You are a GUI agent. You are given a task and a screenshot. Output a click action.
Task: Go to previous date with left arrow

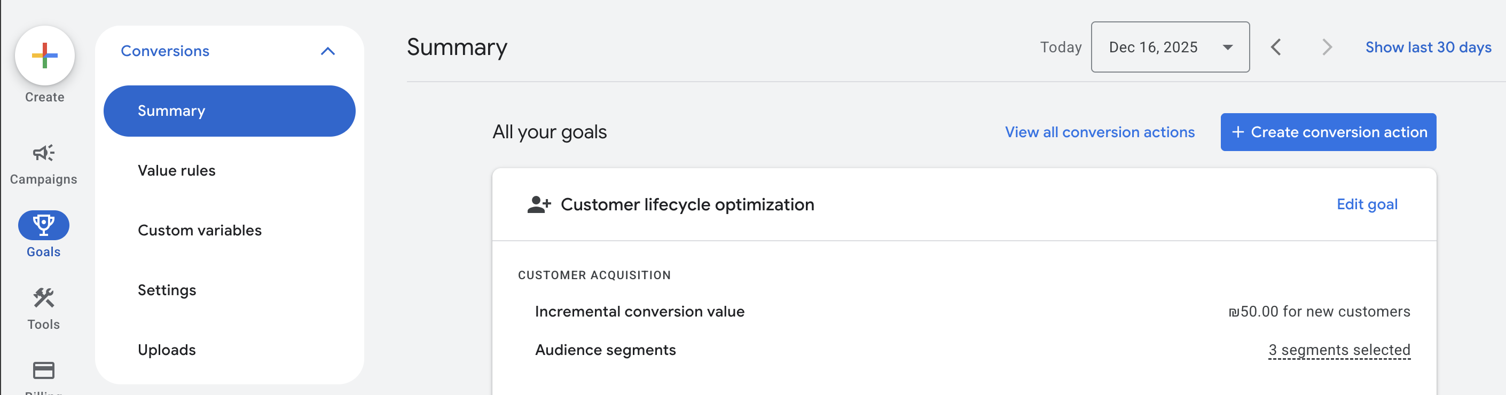point(1276,48)
